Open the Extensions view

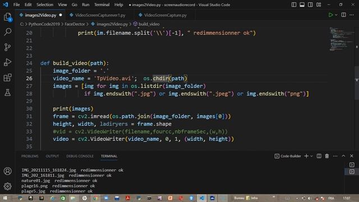tap(7, 77)
